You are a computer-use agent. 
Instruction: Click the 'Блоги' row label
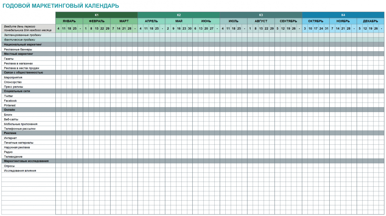coord(29,115)
